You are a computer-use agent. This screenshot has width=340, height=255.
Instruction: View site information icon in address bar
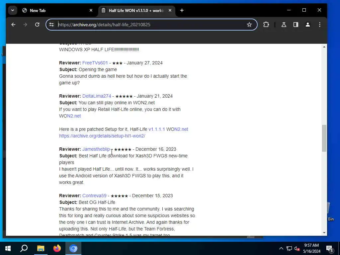point(51,25)
